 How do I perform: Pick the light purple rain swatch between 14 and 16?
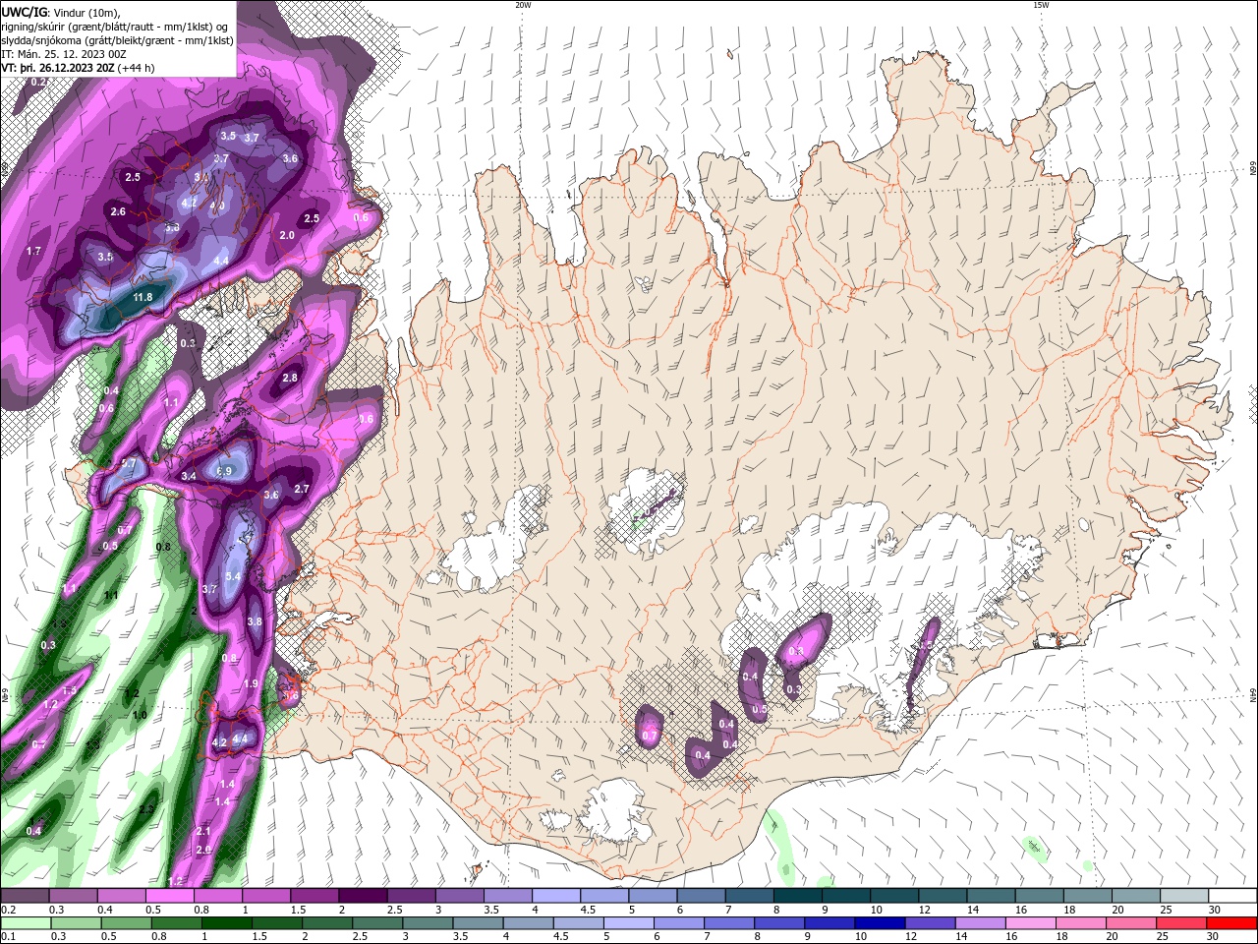tap(979, 923)
